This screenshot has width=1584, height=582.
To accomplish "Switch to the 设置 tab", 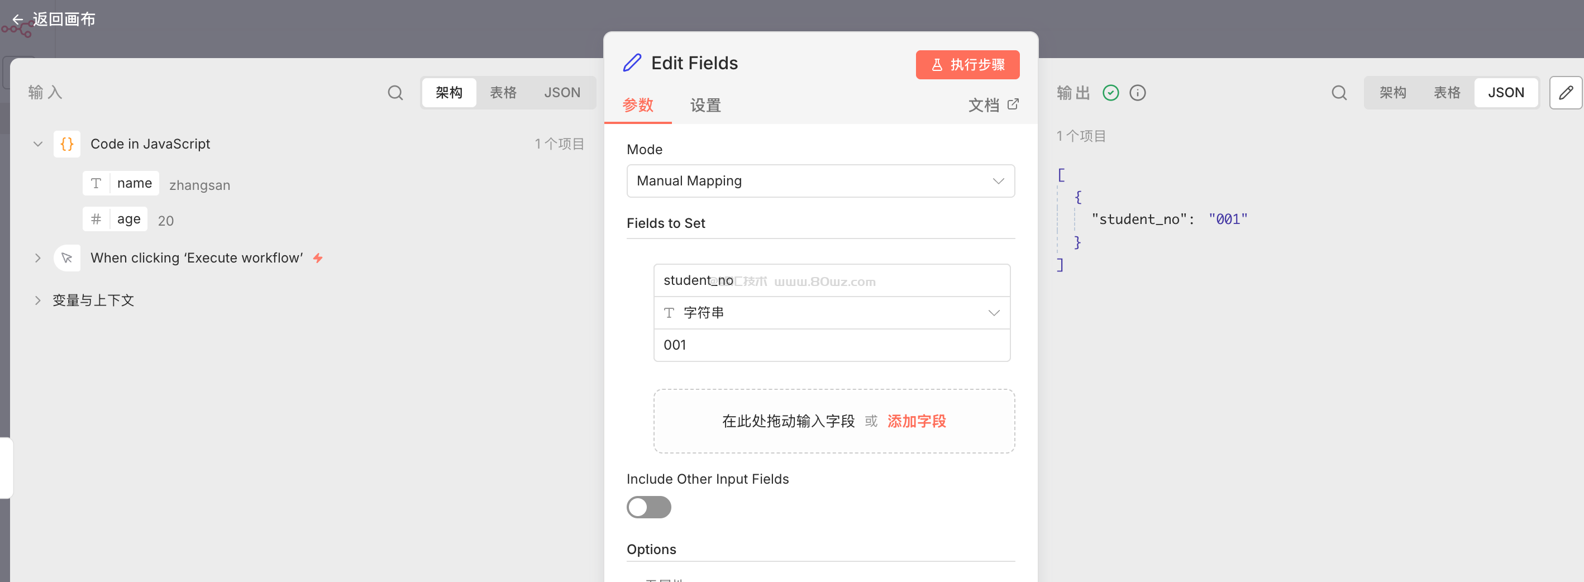I will click(705, 105).
